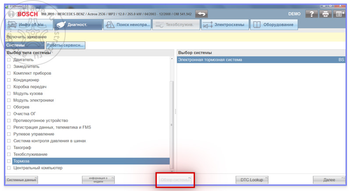Select Электронная тормозная система row
The width and height of the screenshot is (350, 191).
(x=261, y=59)
